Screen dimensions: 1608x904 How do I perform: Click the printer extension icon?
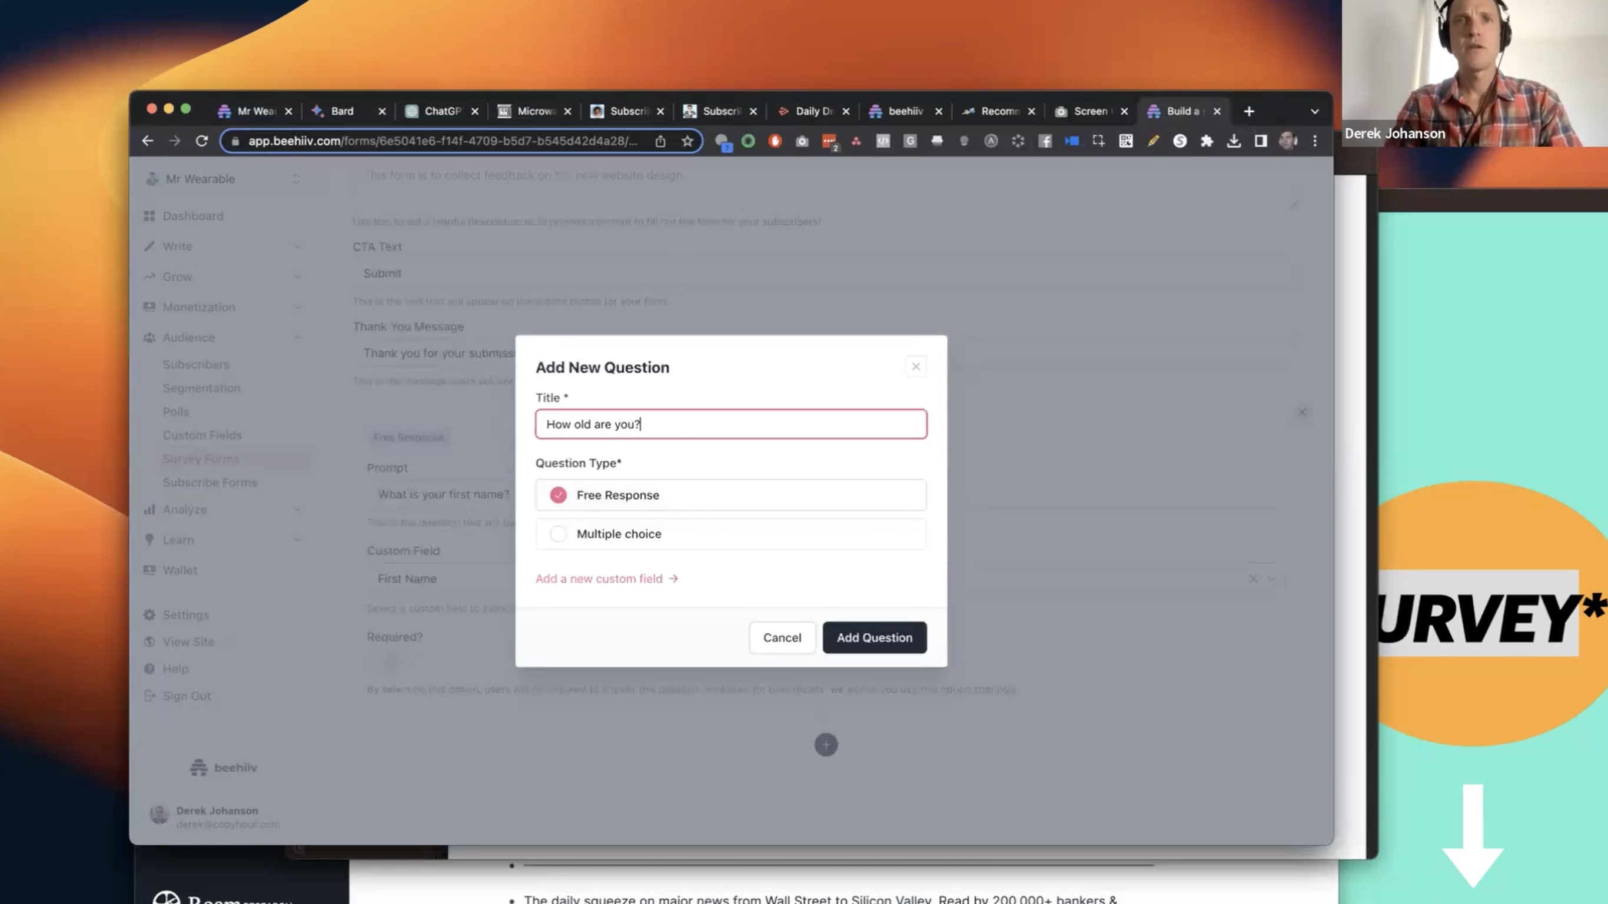(937, 141)
